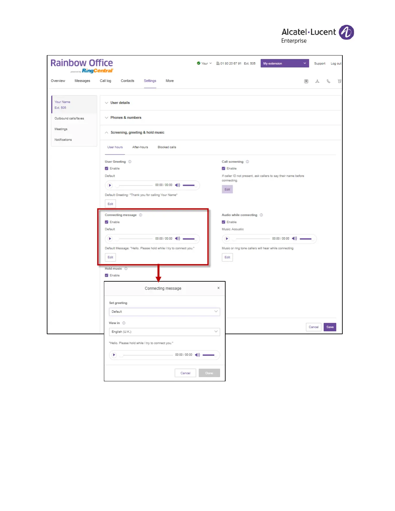
Task: Toggle Call screening Enable checkbox
Action: 223,168
